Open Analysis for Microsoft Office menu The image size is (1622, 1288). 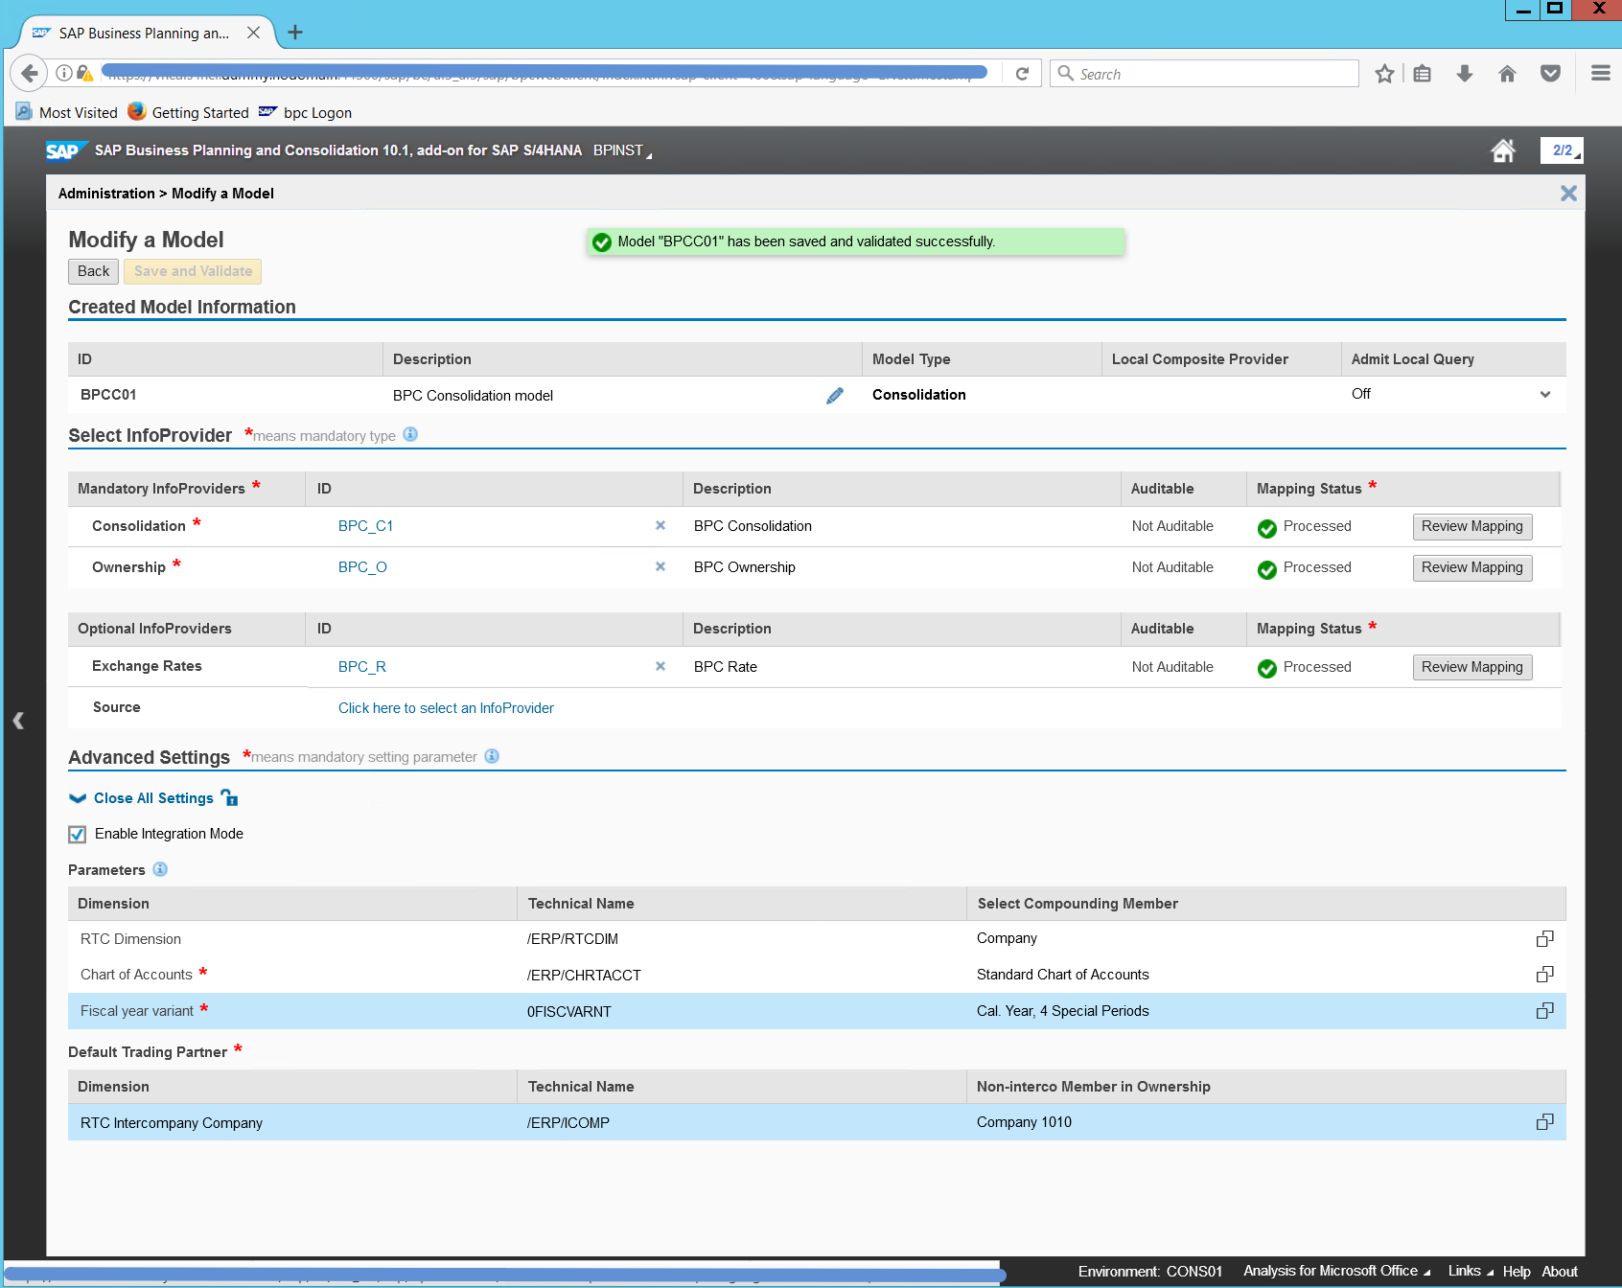[x=1335, y=1271]
